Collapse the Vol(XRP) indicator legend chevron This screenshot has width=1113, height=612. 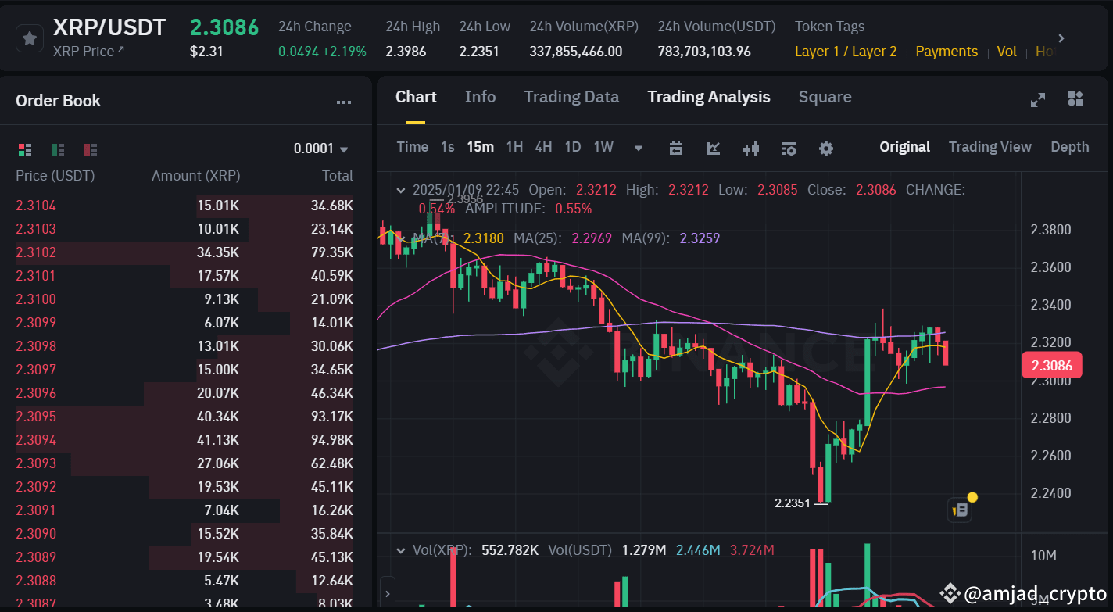click(x=401, y=550)
